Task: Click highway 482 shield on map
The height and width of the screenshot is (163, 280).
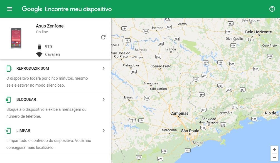Action: click(x=270, y=56)
